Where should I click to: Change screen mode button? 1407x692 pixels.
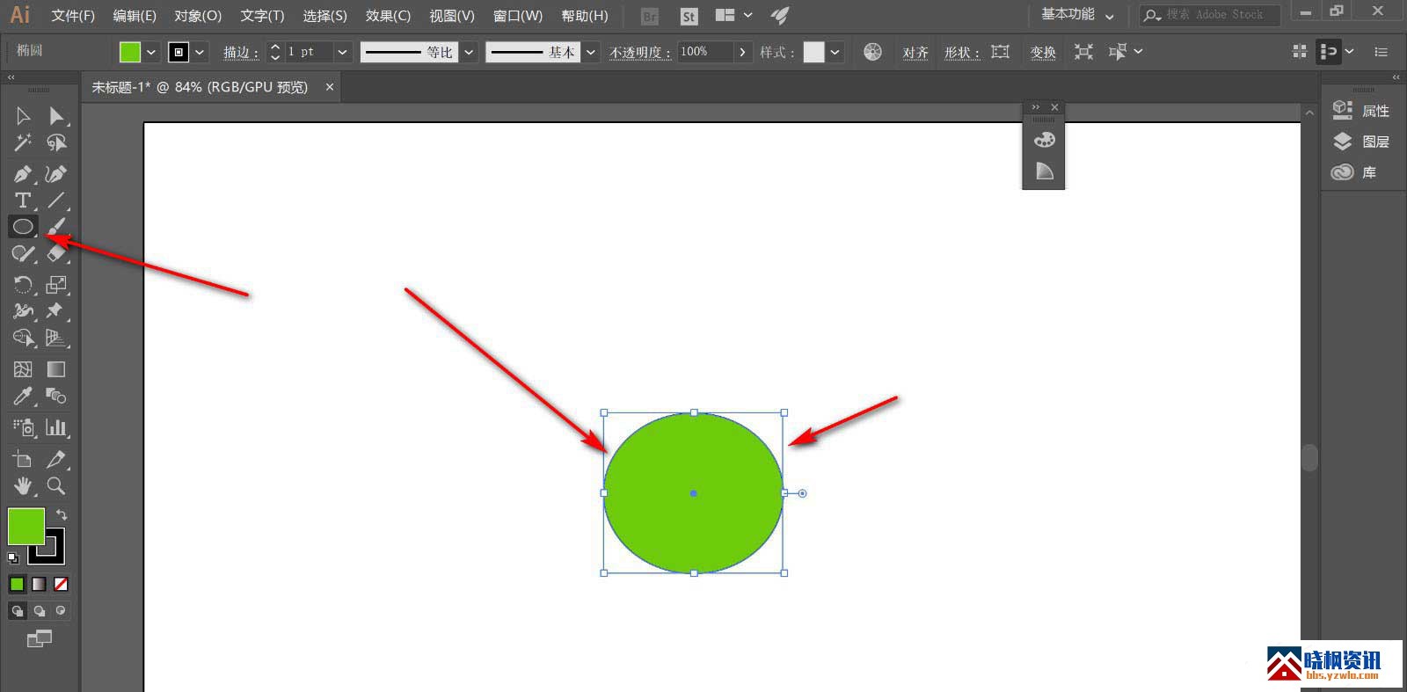click(40, 639)
